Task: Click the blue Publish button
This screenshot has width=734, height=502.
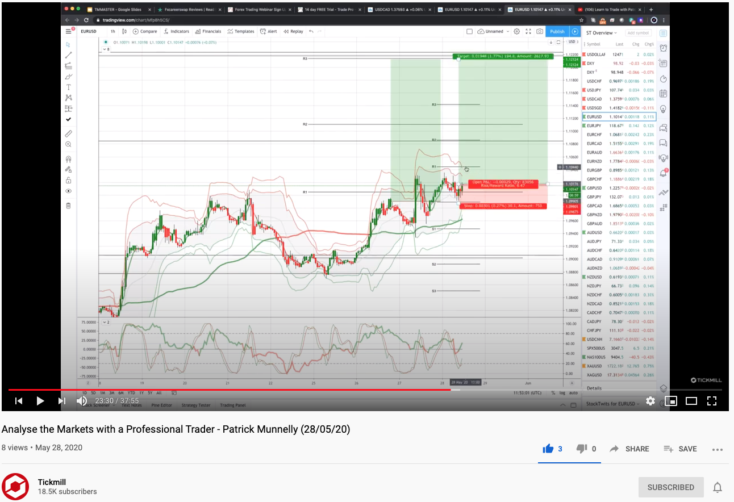Action: point(557,31)
